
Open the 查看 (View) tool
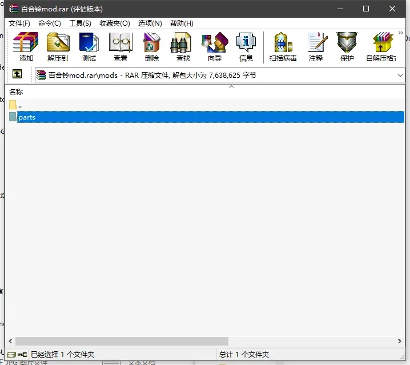pyautogui.click(x=120, y=47)
